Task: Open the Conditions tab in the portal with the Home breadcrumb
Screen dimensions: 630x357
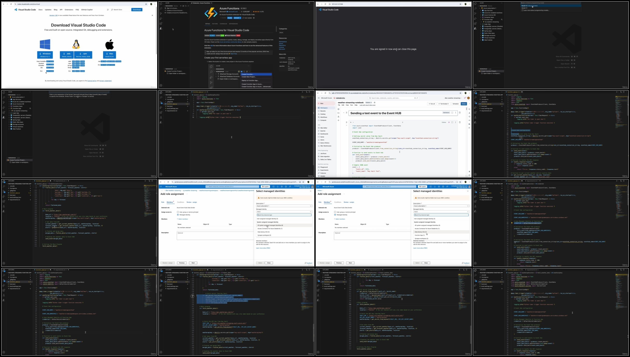Action: (338, 202)
